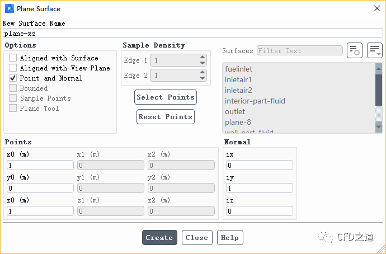Click the iy normal input field
Image resolution: width=386 pixels, height=254 pixels.
[259, 188]
